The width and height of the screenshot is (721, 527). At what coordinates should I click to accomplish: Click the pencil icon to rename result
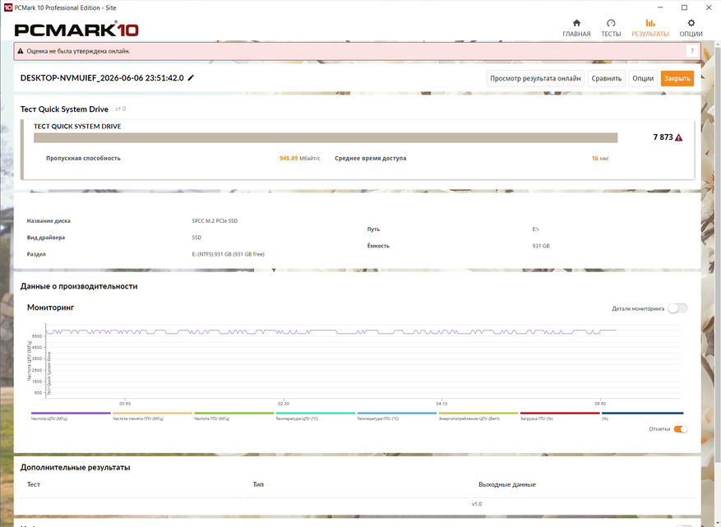pyautogui.click(x=191, y=78)
